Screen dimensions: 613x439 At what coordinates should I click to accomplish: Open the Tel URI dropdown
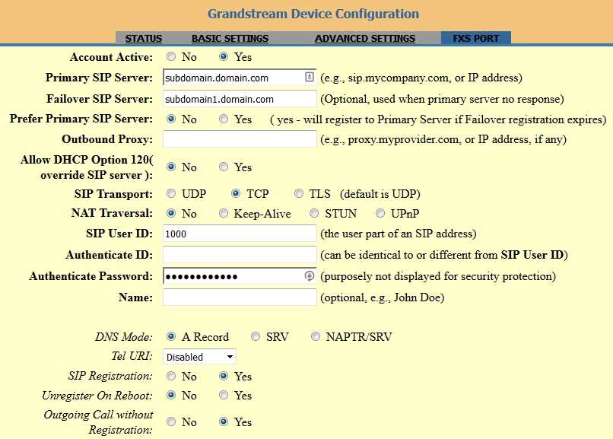click(199, 357)
